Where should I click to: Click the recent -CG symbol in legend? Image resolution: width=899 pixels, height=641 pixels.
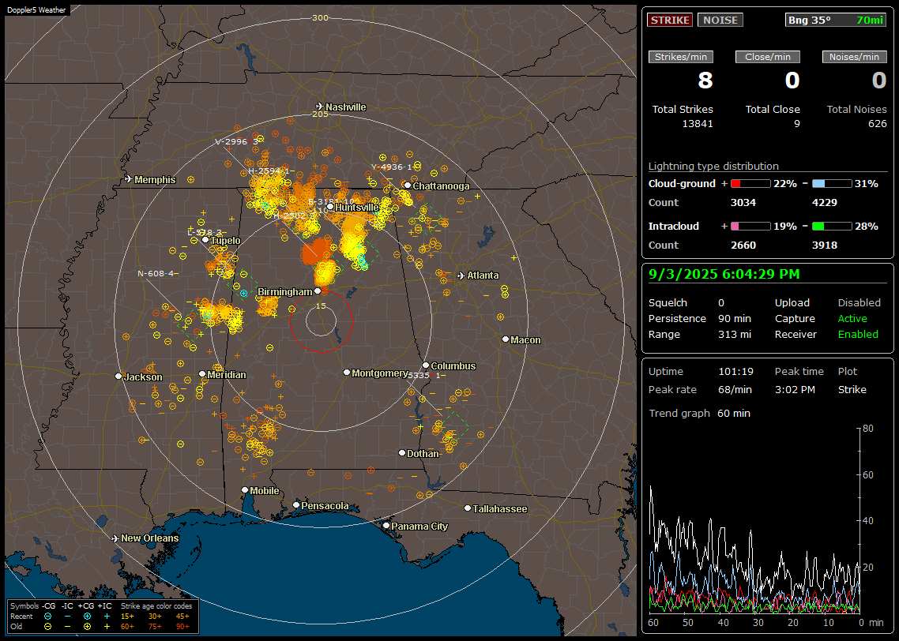tap(48, 617)
